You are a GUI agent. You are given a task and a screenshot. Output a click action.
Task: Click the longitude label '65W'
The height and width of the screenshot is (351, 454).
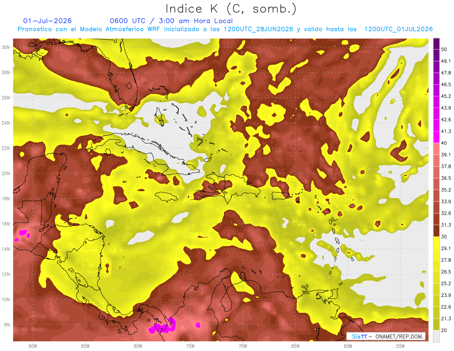point(295,346)
